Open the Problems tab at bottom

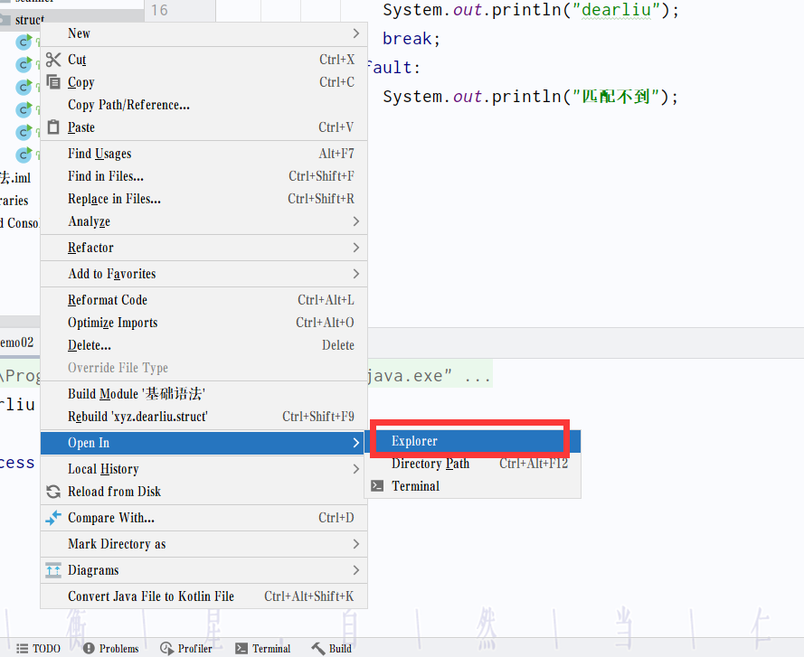tap(110, 648)
